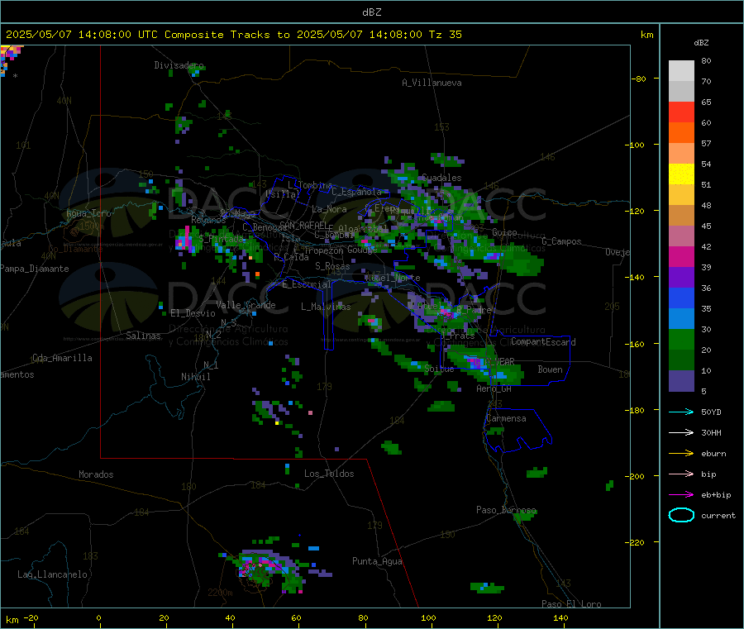Click the 35 dBZ blue color swatch
744x629 pixels.
(x=681, y=298)
